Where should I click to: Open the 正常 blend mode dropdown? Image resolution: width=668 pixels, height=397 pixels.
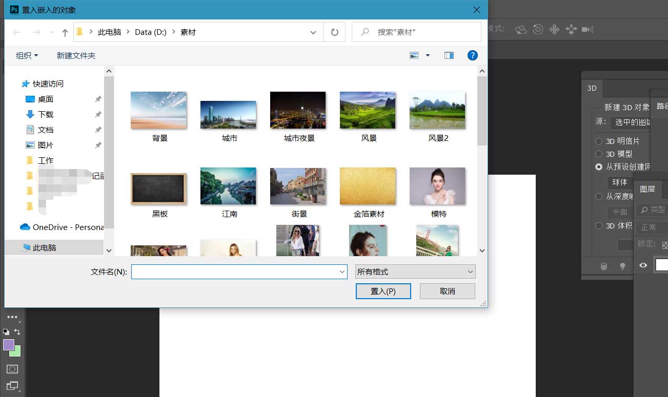652,227
